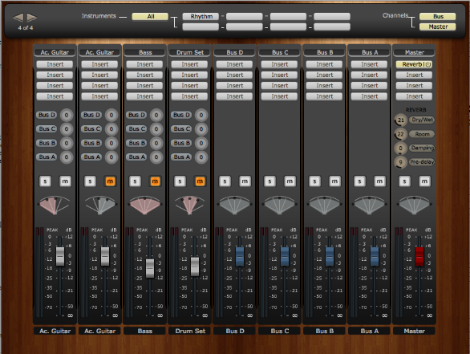
Task: Click the Bass channel volume fader
Action: pyautogui.click(x=150, y=268)
